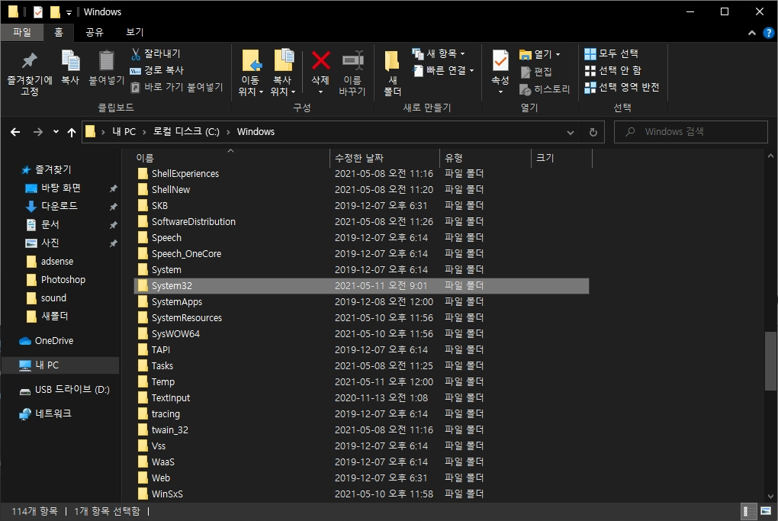Screen dimensions: 778x521
Task: Click the vertical scrollbar thumb in file list
Action: click(x=770, y=361)
